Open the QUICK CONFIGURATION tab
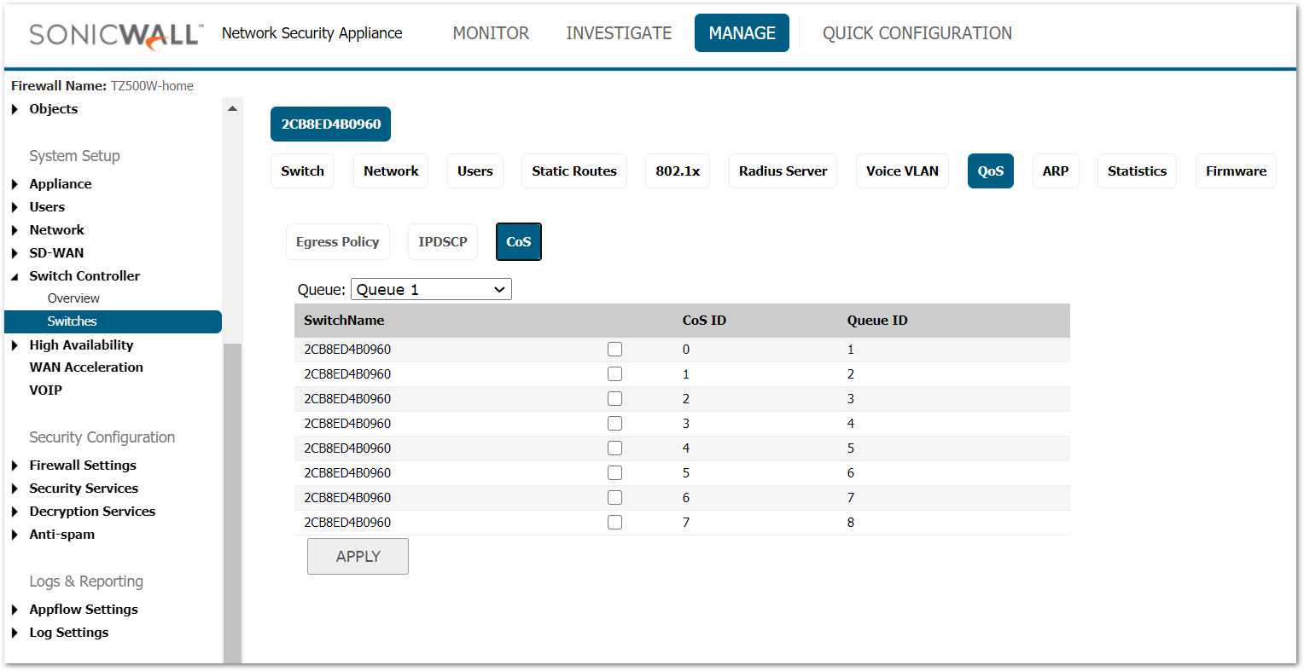Viewport: 1304px width, 671px height. click(917, 33)
